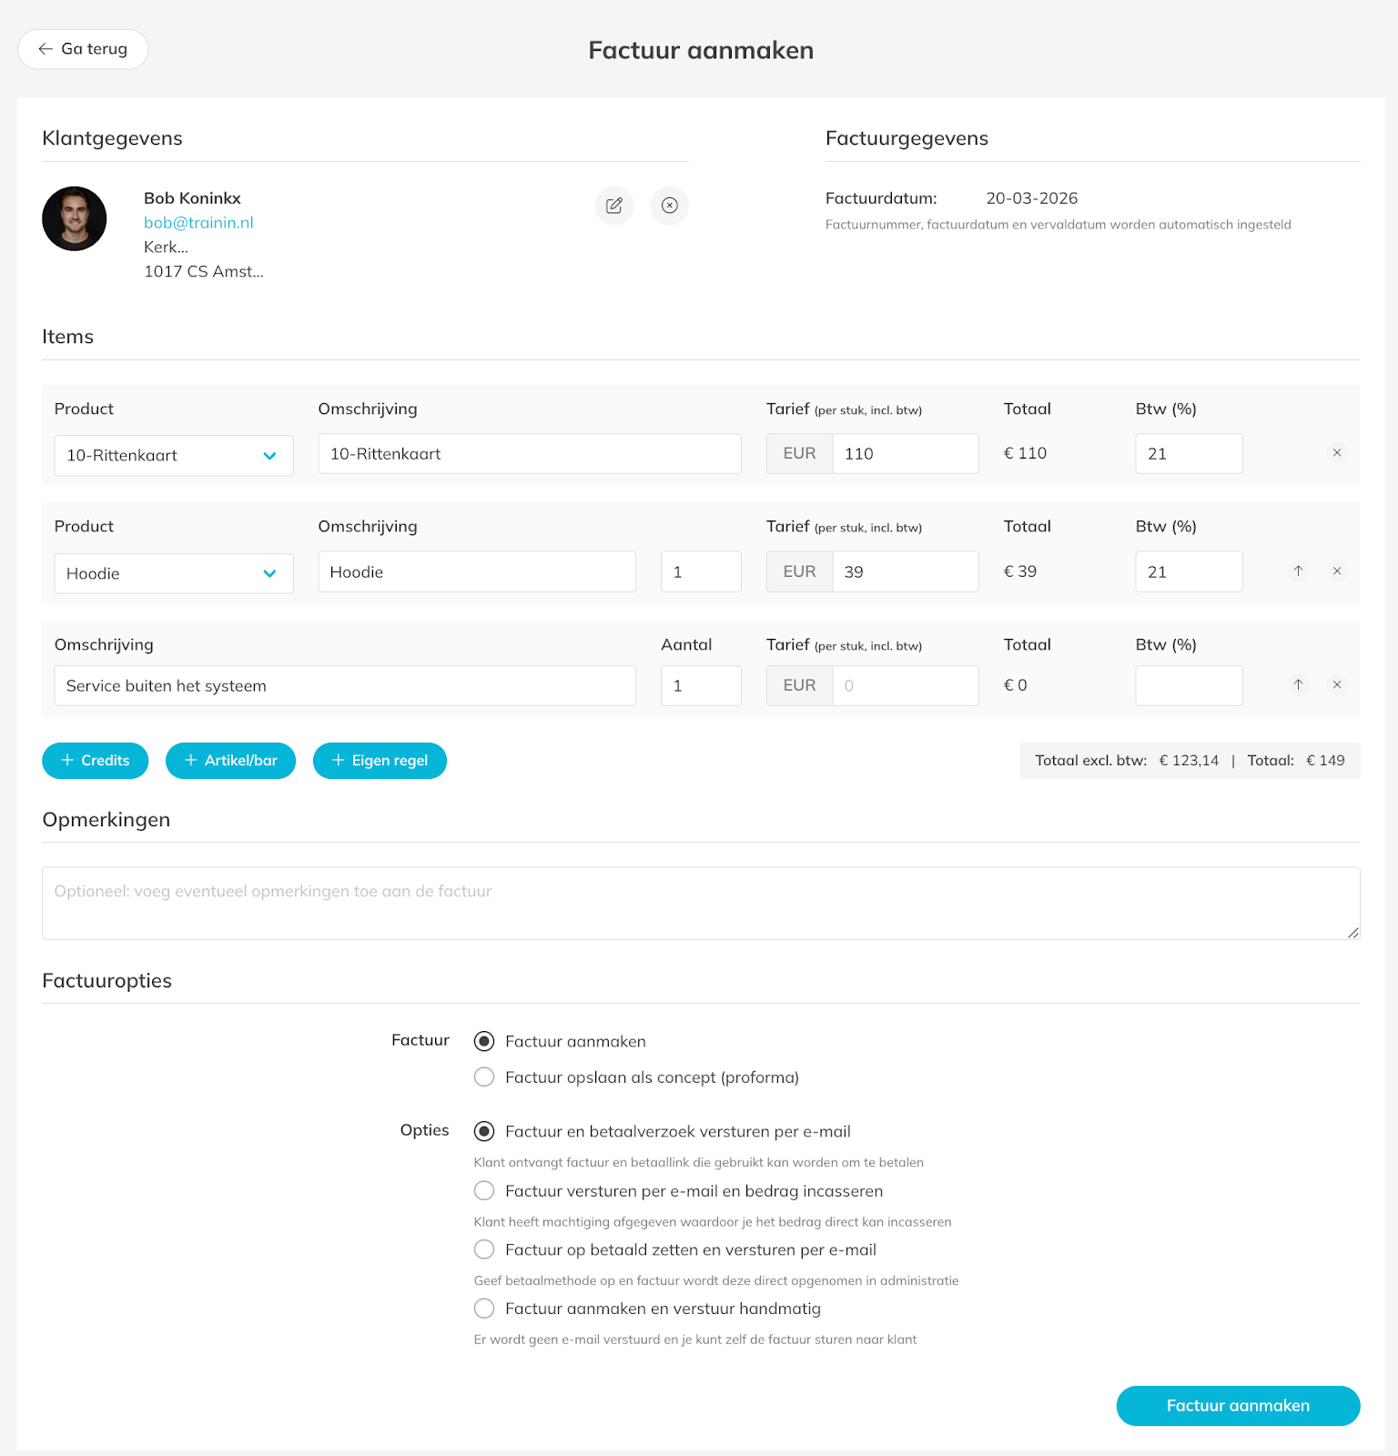Delete the 'Service buiten het systeem' row
Image resolution: width=1398 pixels, height=1456 pixels.
1337,685
